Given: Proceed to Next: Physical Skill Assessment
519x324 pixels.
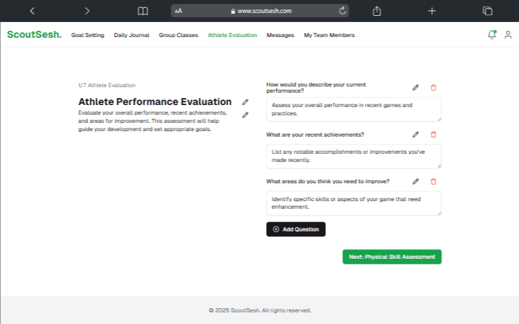Looking at the screenshot, I should pos(392,257).
